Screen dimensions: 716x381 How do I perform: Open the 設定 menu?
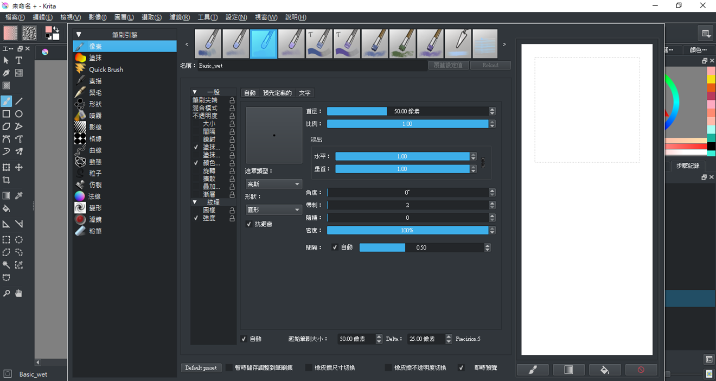[x=235, y=17]
